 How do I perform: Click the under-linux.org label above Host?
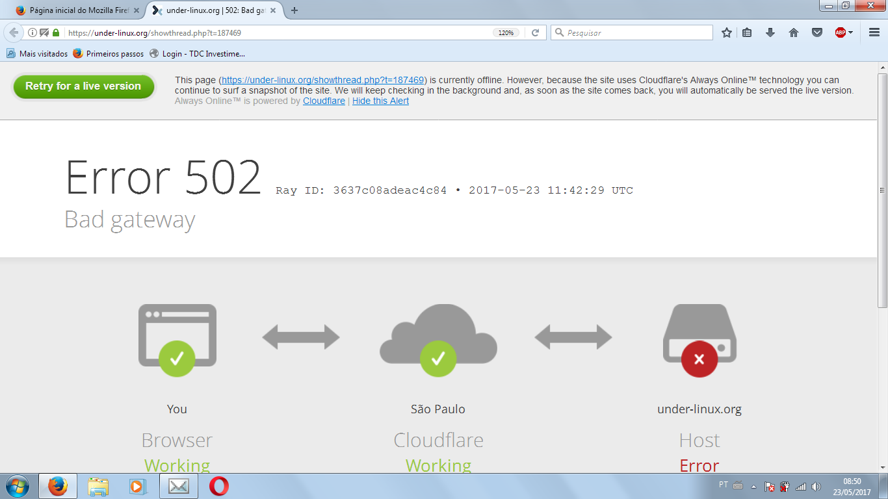[699, 409]
